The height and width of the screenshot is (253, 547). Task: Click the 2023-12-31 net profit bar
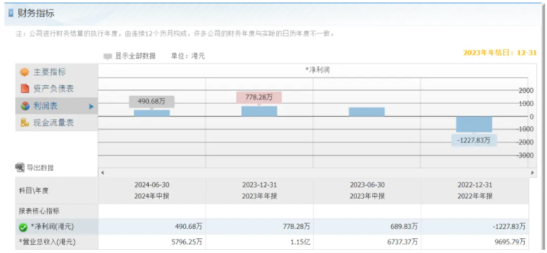tap(259, 111)
